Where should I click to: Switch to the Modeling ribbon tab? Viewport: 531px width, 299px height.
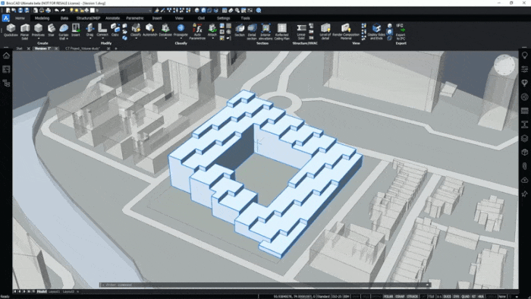pos(42,18)
